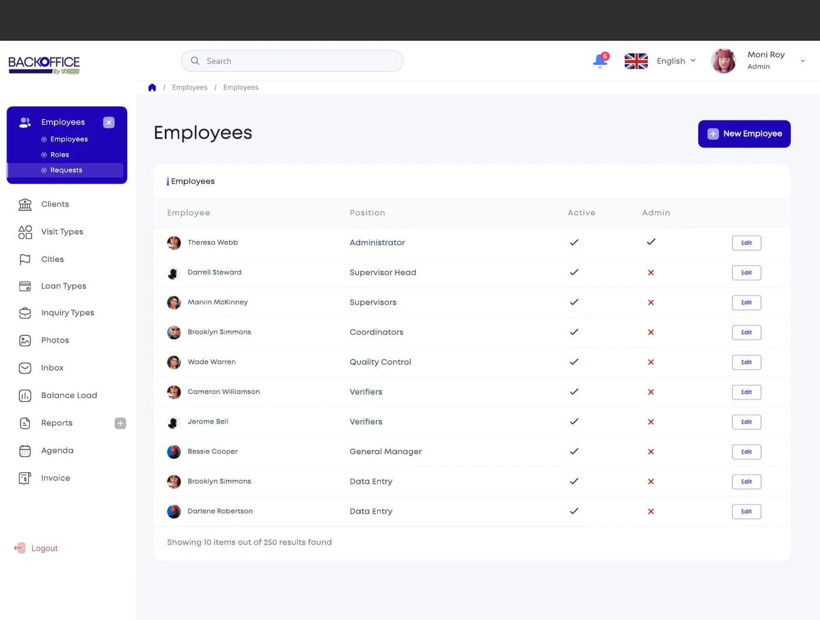
Task: Click the Active column header
Action: pyautogui.click(x=581, y=213)
